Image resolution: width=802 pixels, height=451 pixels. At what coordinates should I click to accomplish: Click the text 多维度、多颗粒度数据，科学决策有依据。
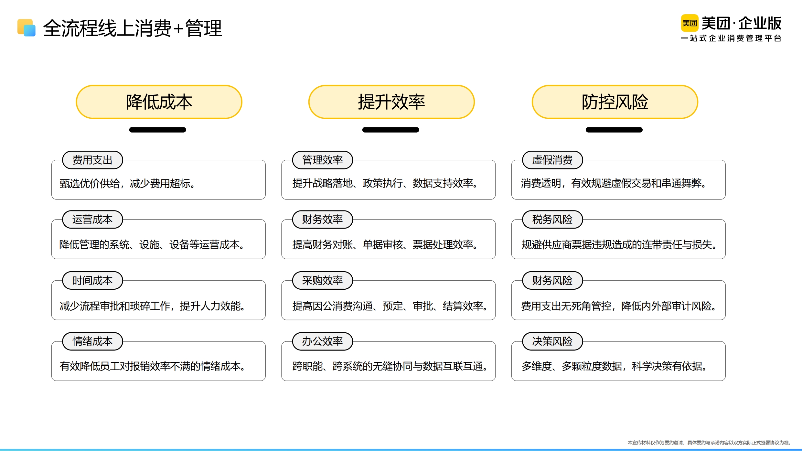click(x=614, y=366)
